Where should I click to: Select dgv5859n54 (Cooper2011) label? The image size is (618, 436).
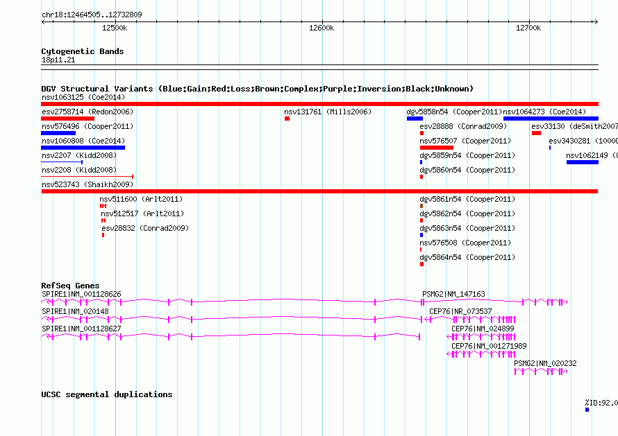point(467,155)
